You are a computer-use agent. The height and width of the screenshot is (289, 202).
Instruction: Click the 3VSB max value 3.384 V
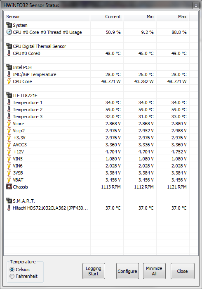tap(179, 173)
